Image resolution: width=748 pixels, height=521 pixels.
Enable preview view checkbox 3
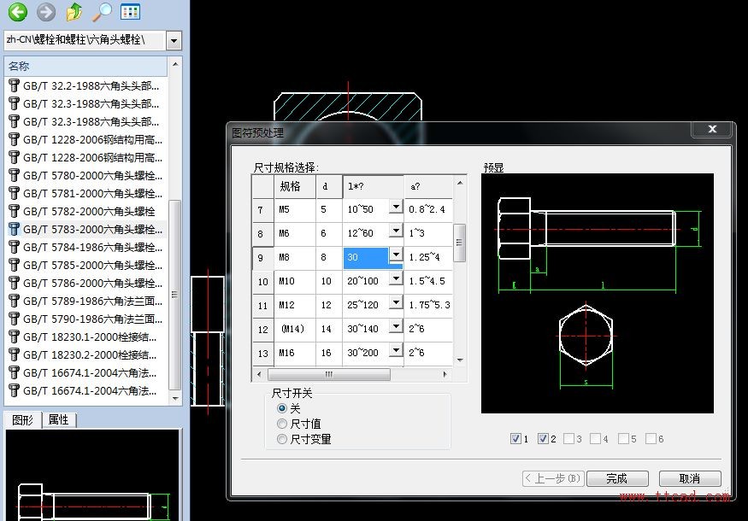(570, 439)
